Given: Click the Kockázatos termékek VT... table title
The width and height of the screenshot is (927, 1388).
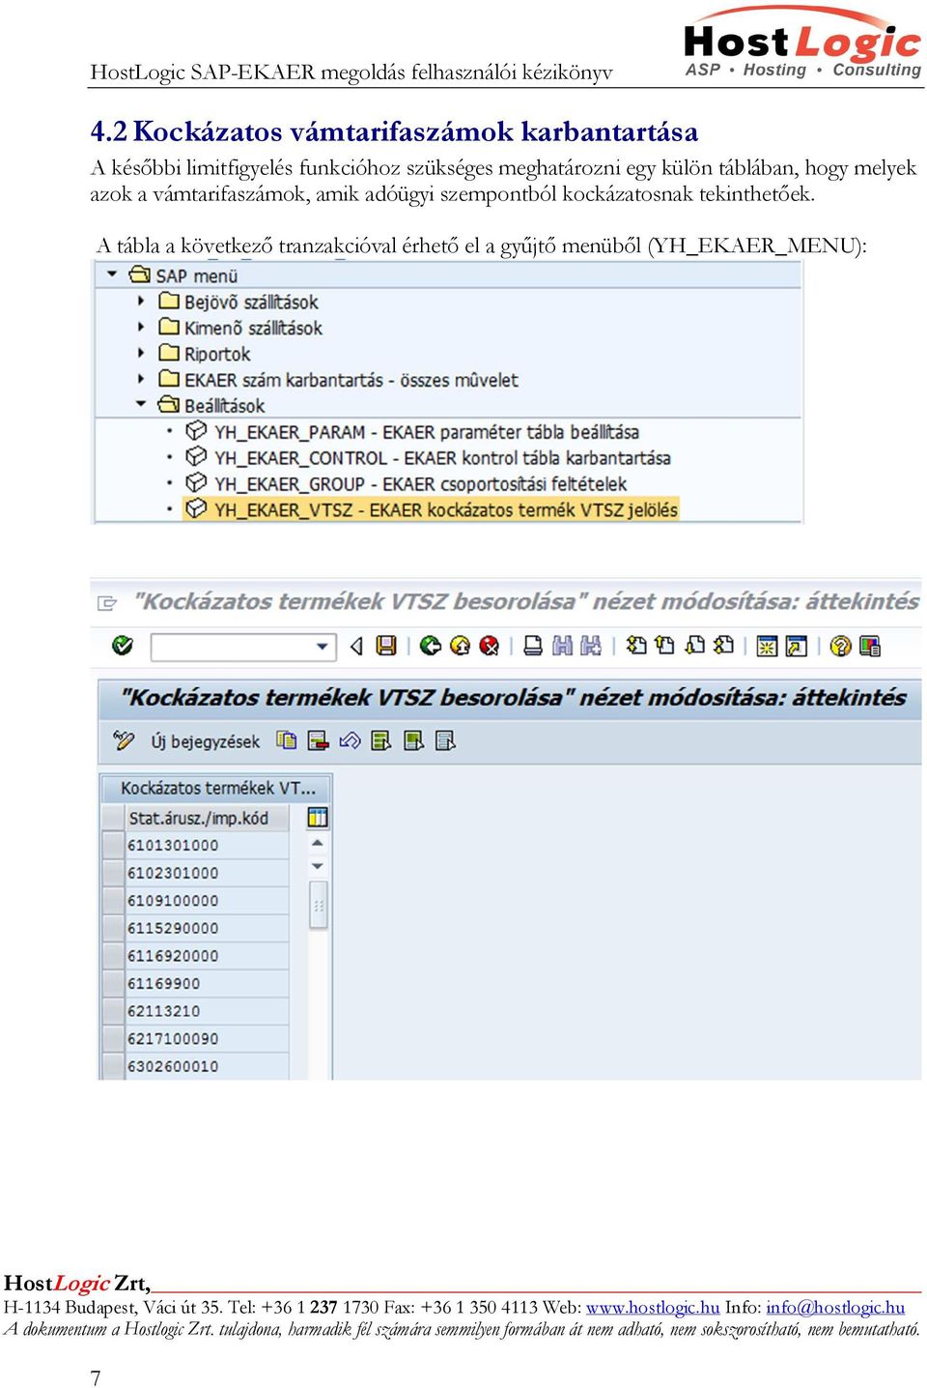Looking at the screenshot, I should pos(217,788).
